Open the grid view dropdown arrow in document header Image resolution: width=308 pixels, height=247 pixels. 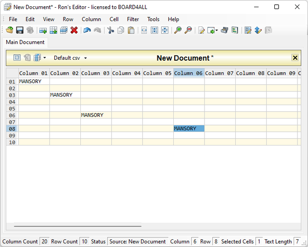(x=45, y=58)
